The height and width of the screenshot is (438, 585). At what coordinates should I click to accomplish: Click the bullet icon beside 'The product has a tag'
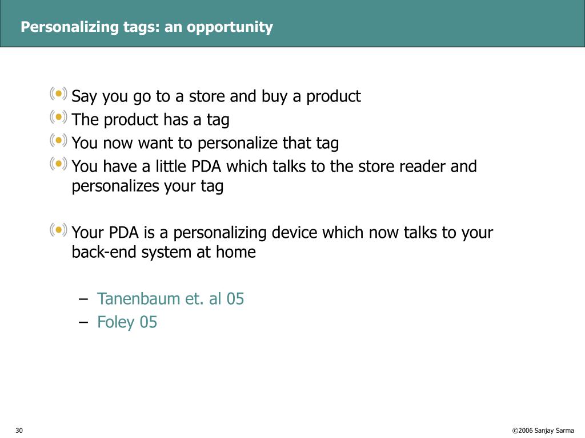[x=59, y=117]
